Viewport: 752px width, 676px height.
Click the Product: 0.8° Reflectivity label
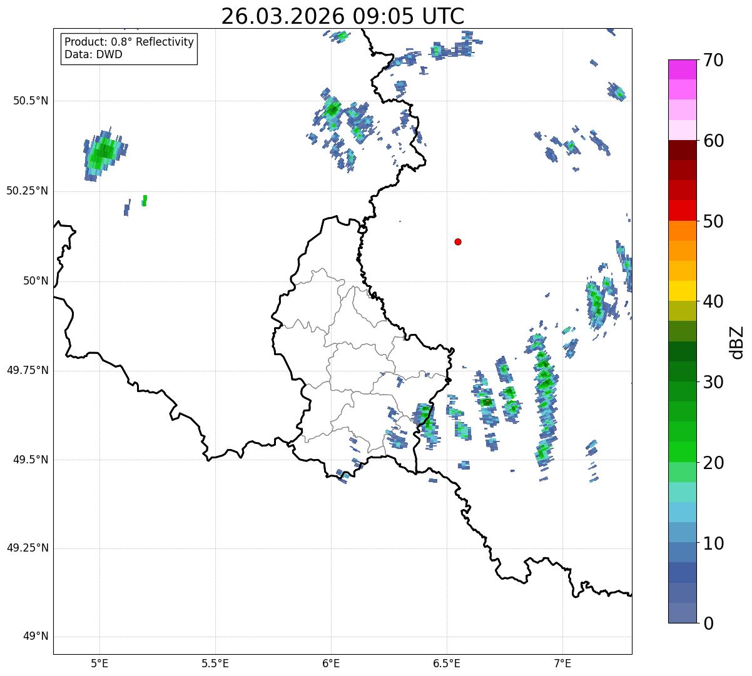click(x=130, y=42)
